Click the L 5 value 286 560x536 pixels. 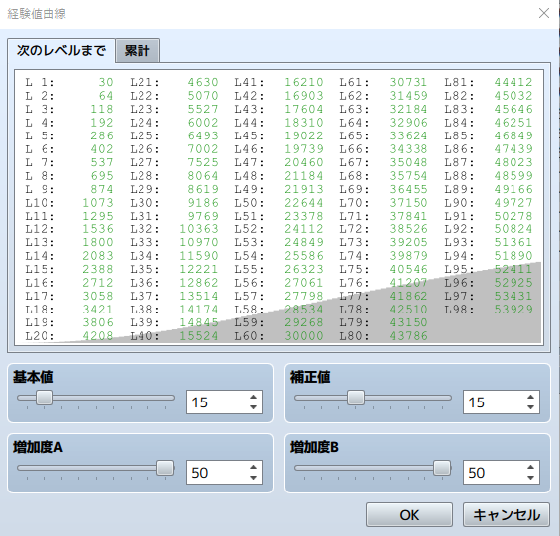[x=102, y=135]
